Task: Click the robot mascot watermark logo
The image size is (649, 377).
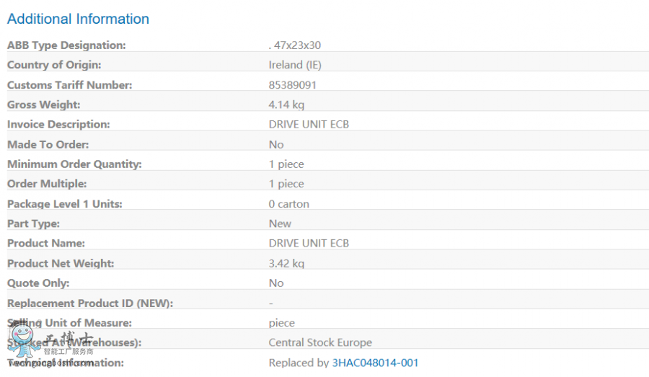Action: [25, 337]
